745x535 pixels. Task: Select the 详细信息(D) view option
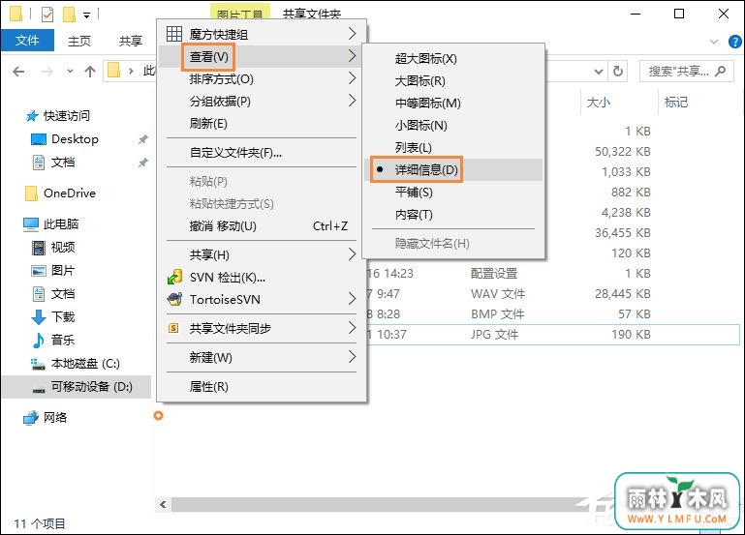pos(453,170)
